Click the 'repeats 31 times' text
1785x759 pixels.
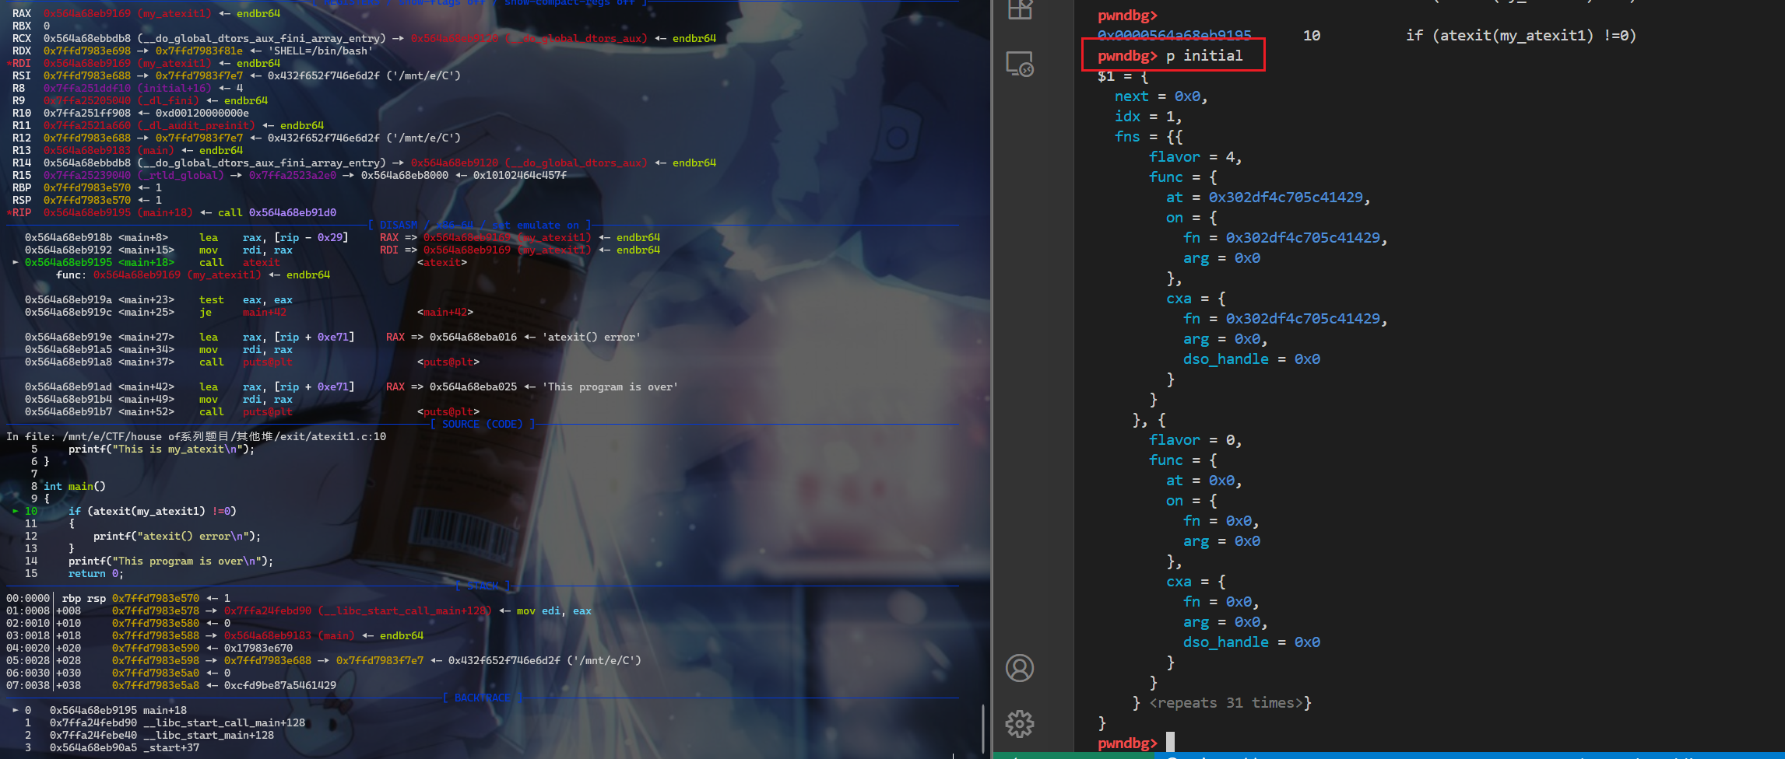(x=1230, y=702)
